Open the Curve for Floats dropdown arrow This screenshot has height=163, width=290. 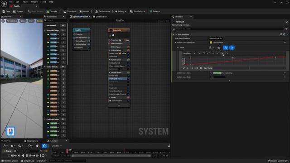coord(285,43)
